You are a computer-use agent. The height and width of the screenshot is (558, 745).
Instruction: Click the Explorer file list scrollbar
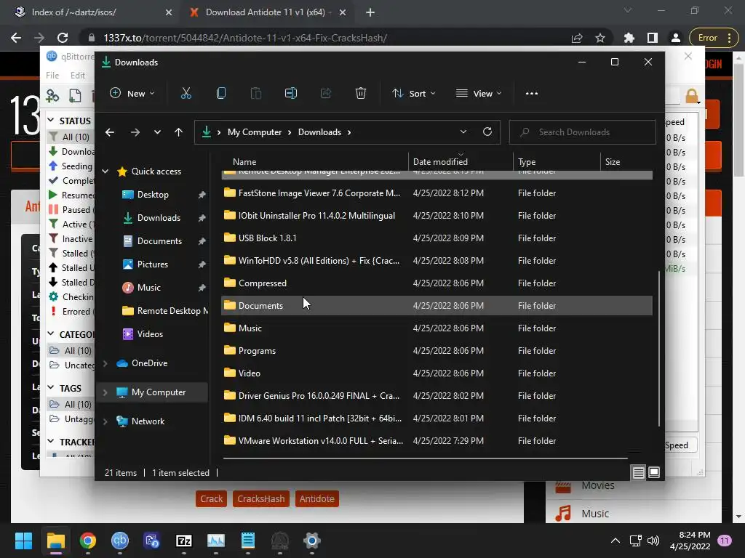658,349
